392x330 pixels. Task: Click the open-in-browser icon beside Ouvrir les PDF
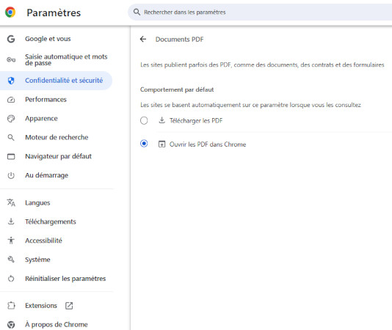tap(162, 144)
